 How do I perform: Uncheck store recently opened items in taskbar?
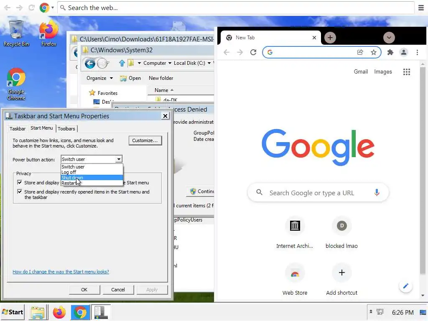tap(20, 191)
